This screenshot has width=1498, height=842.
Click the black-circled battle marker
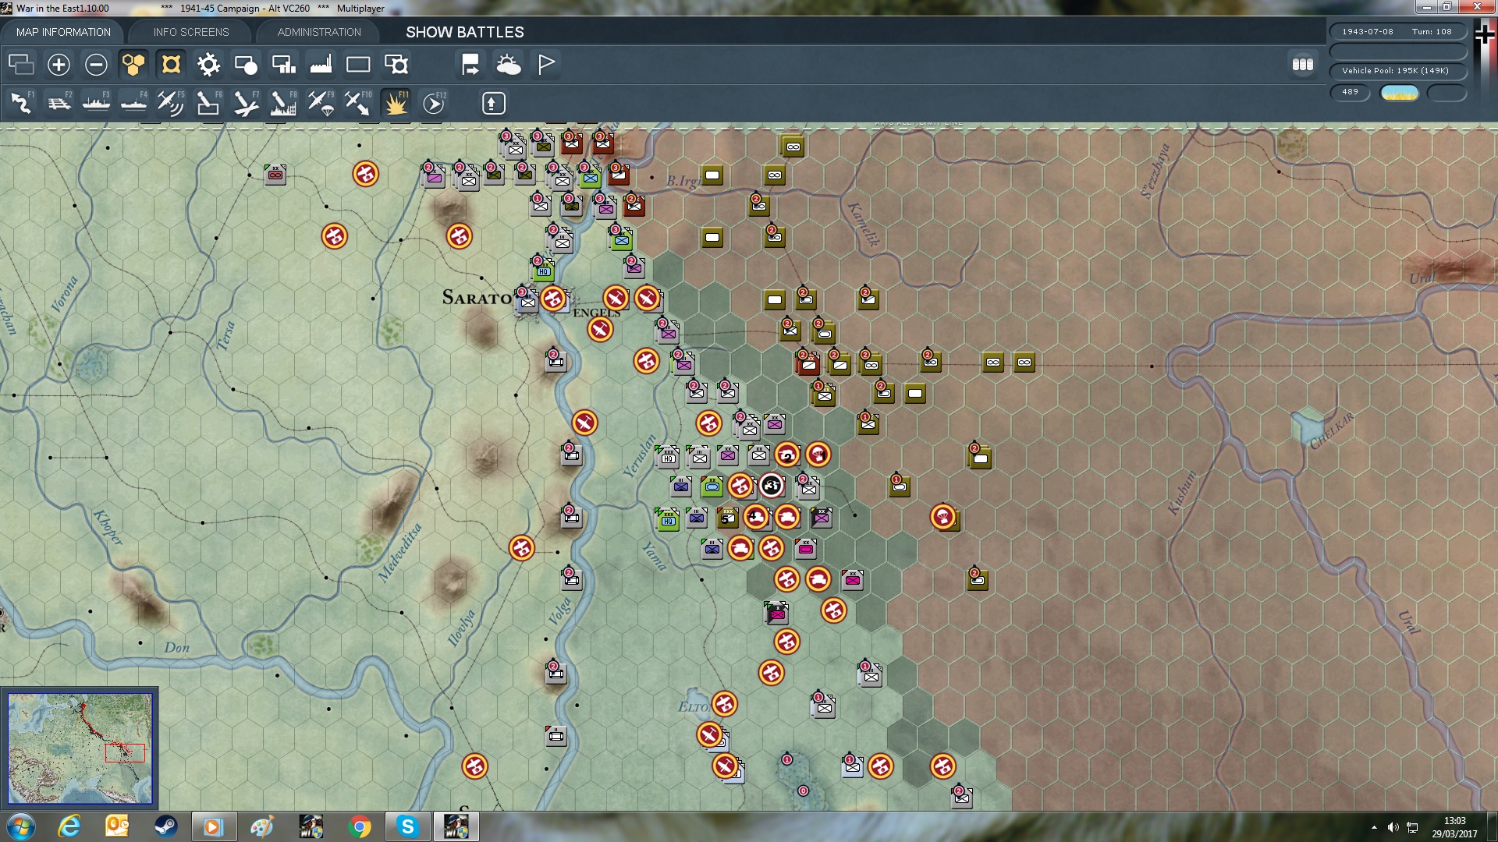pos(772,486)
